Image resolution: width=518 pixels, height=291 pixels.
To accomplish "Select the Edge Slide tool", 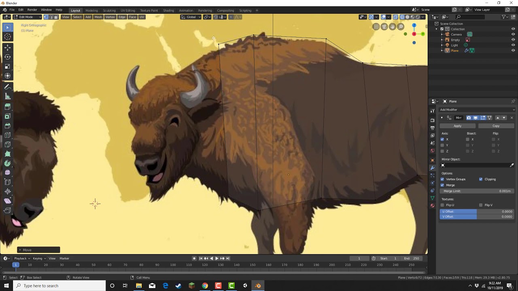I will pos(7,182).
